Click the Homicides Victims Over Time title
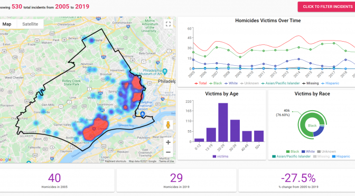The image size is (355, 196). pos(268,21)
